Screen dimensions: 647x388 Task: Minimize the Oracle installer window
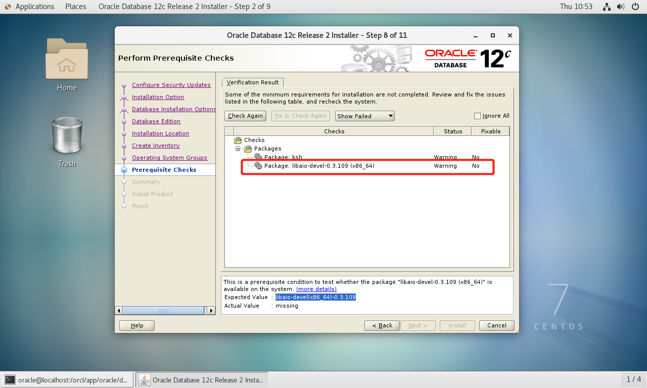(x=476, y=35)
